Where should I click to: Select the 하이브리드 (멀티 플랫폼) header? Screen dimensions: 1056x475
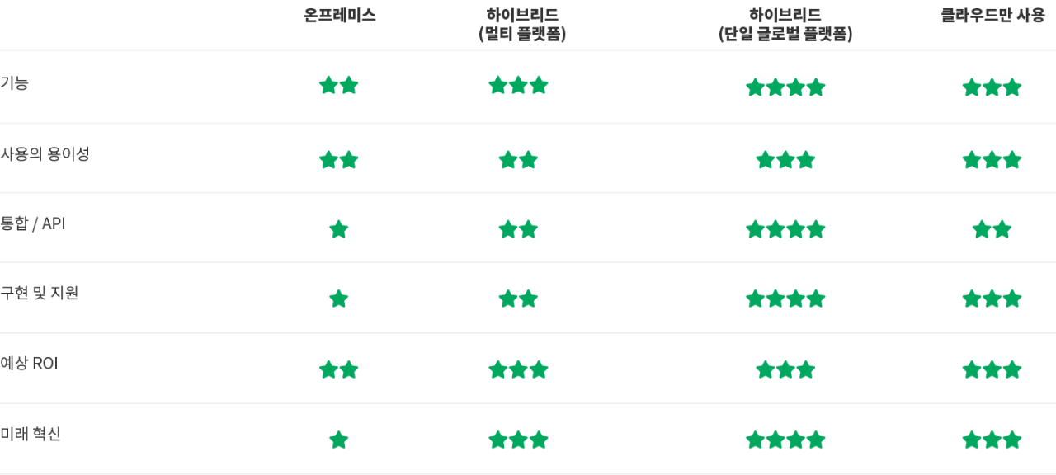tap(522, 25)
